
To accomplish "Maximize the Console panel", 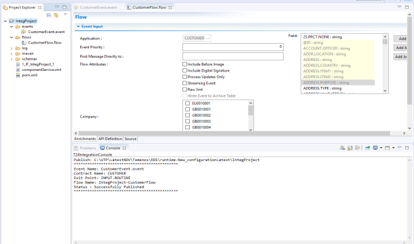I will (x=407, y=148).
